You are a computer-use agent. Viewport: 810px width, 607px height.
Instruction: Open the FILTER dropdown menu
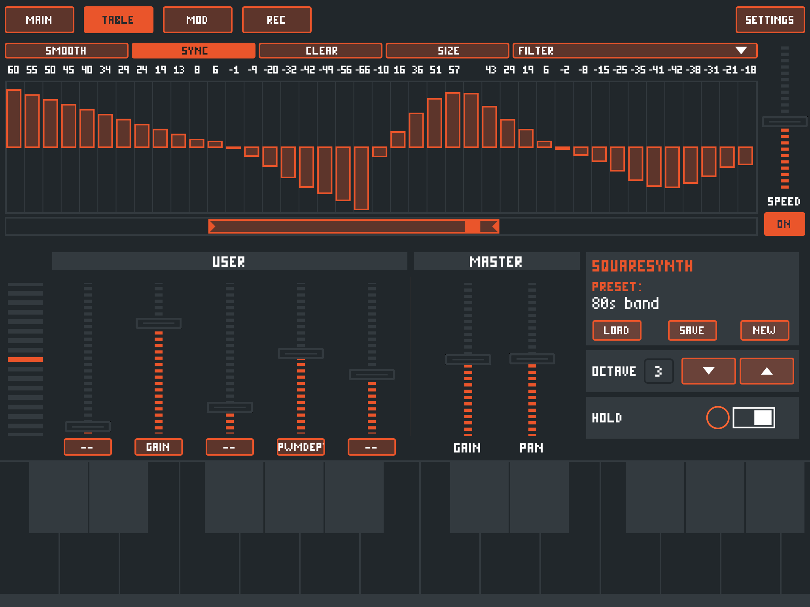(634, 51)
